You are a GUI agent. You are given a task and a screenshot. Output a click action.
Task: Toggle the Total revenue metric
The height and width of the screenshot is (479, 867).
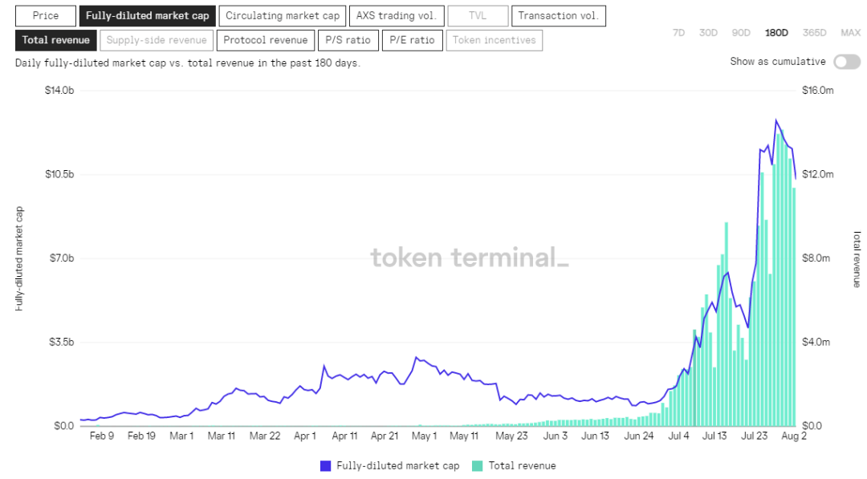(x=56, y=40)
